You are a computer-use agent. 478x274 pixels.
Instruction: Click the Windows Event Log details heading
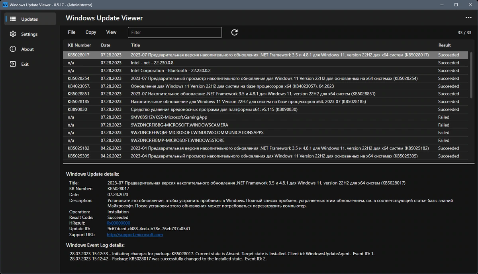tap(95, 245)
